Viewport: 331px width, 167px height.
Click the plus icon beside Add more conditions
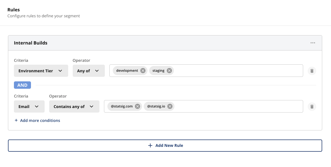click(16, 120)
